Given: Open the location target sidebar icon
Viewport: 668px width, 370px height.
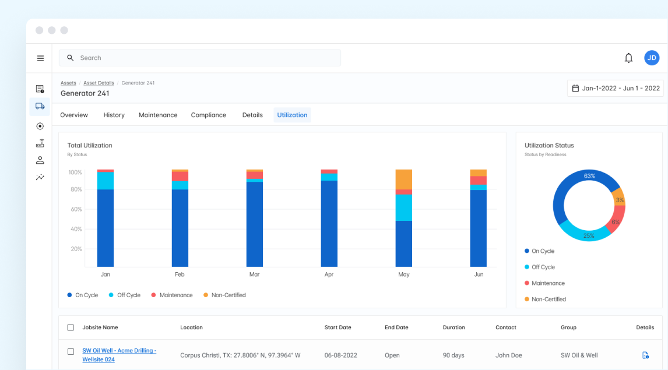Looking at the screenshot, I should pyautogui.click(x=40, y=126).
